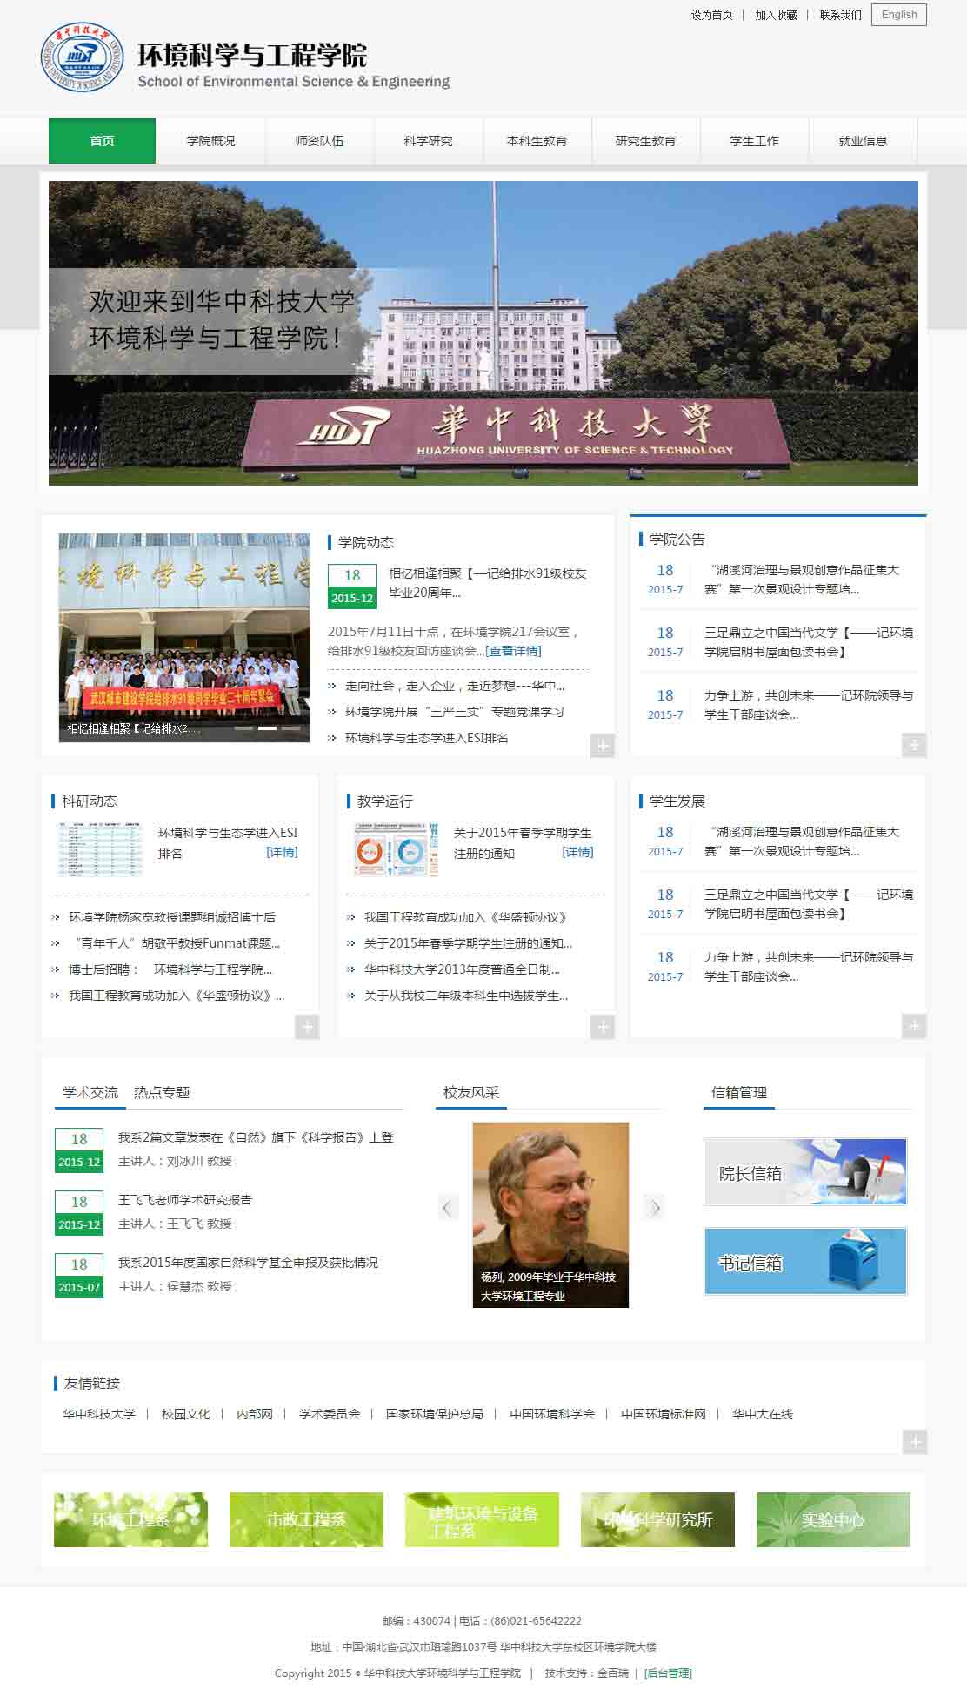This screenshot has width=967, height=1703.
Task: Open 联系我们 page
Action: 840,15
